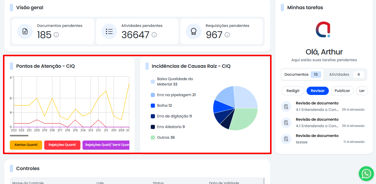Click the document icon beside the testee task
The width and height of the screenshot is (376, 184).
pyautogui.click(x=286, y=139)
